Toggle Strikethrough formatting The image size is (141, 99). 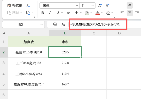click(69, 13)
